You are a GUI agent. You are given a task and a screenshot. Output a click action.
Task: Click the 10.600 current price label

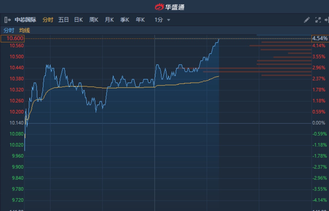tap(17, 39)
